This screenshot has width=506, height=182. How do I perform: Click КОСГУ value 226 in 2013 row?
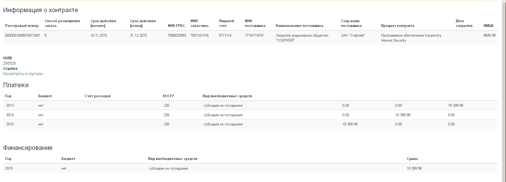coord(167,105)
